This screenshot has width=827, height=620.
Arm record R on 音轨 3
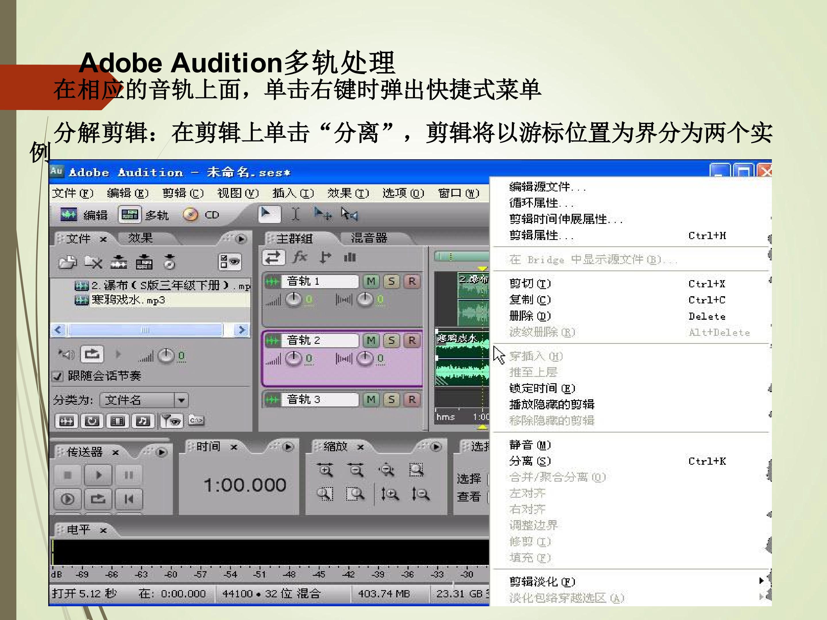412,399
